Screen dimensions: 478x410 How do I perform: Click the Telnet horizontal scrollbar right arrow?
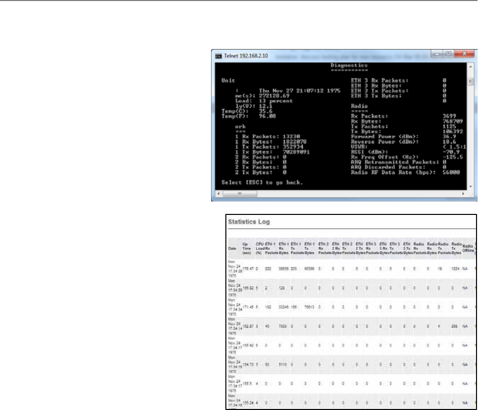click(x=463, y=194)
